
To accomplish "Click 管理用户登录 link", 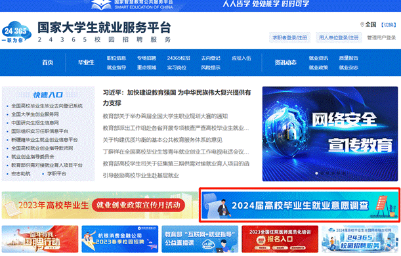I will (x=381, y=37).
